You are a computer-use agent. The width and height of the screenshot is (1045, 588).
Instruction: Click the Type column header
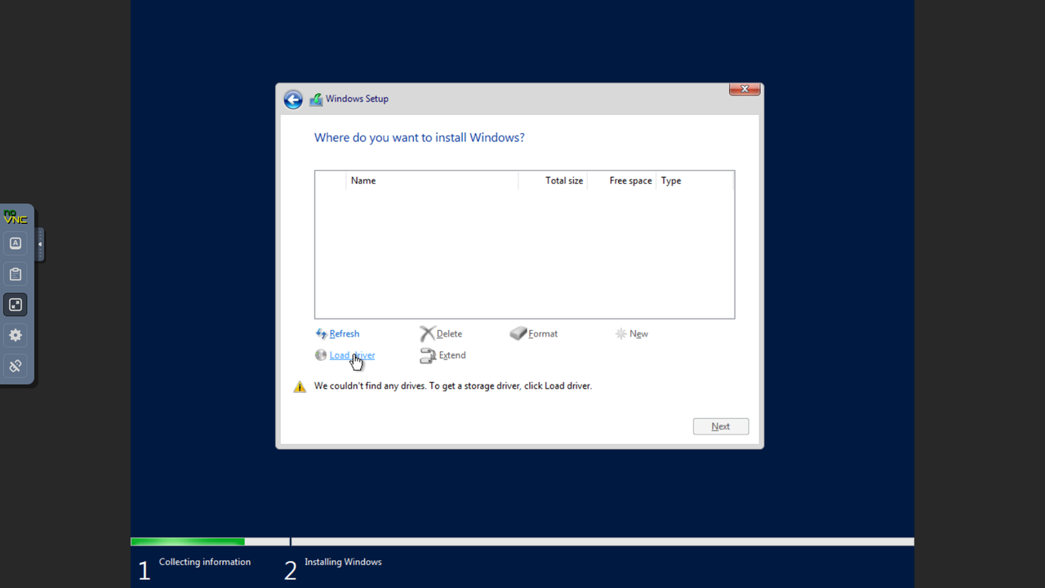pyautogui.click(x=695, y=180)
